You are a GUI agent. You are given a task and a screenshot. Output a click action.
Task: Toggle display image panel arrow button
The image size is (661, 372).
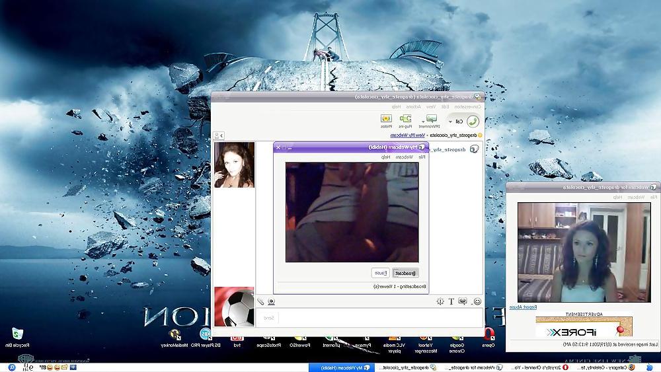(219, 135)
